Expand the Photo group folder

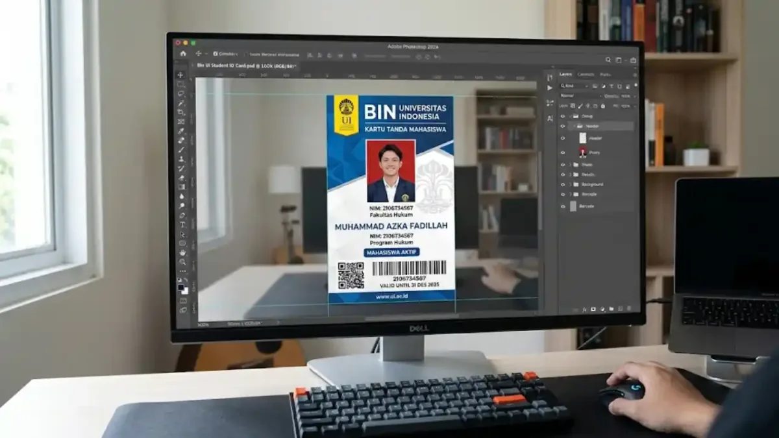click(x=570, y=165)
